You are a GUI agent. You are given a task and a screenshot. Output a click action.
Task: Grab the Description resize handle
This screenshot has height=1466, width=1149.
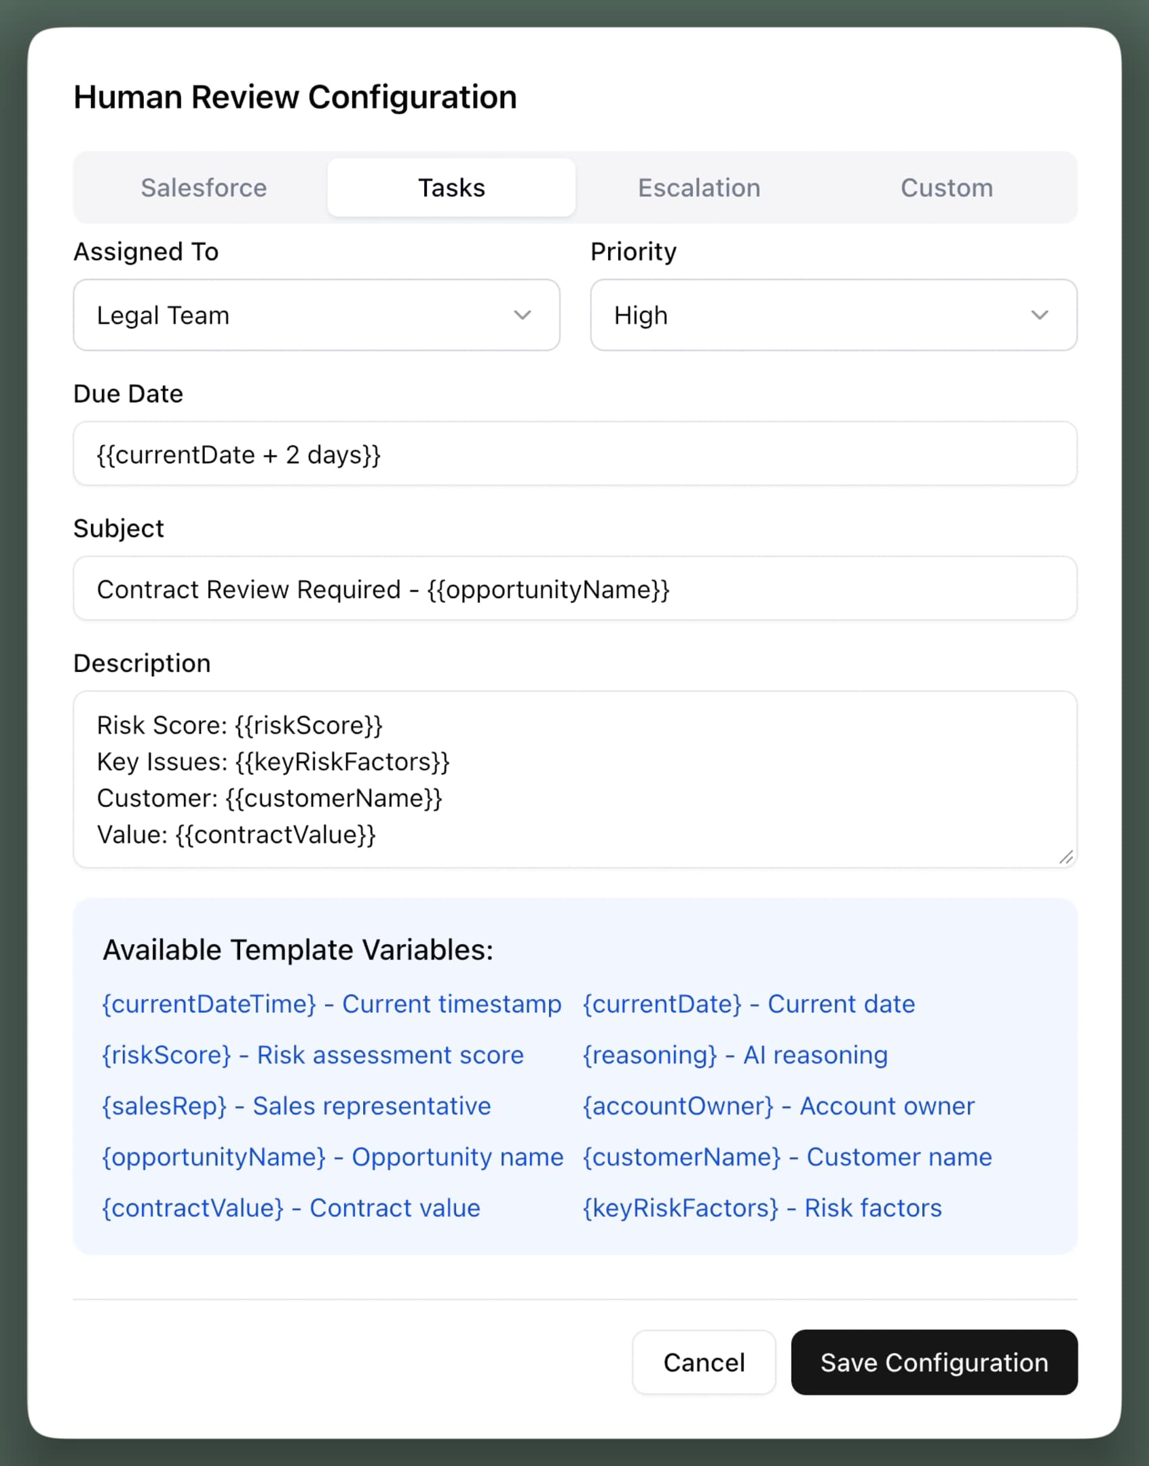click(1066, 857)
